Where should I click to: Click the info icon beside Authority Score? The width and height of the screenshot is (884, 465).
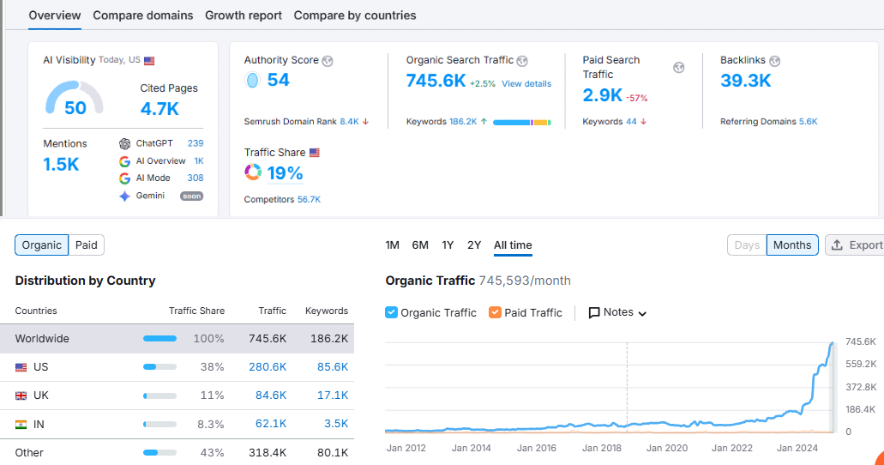pos(328,61)
